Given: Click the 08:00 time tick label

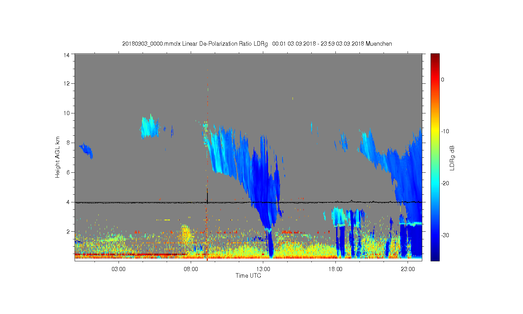Looking at the screenshot, I should tap(191, 269).
